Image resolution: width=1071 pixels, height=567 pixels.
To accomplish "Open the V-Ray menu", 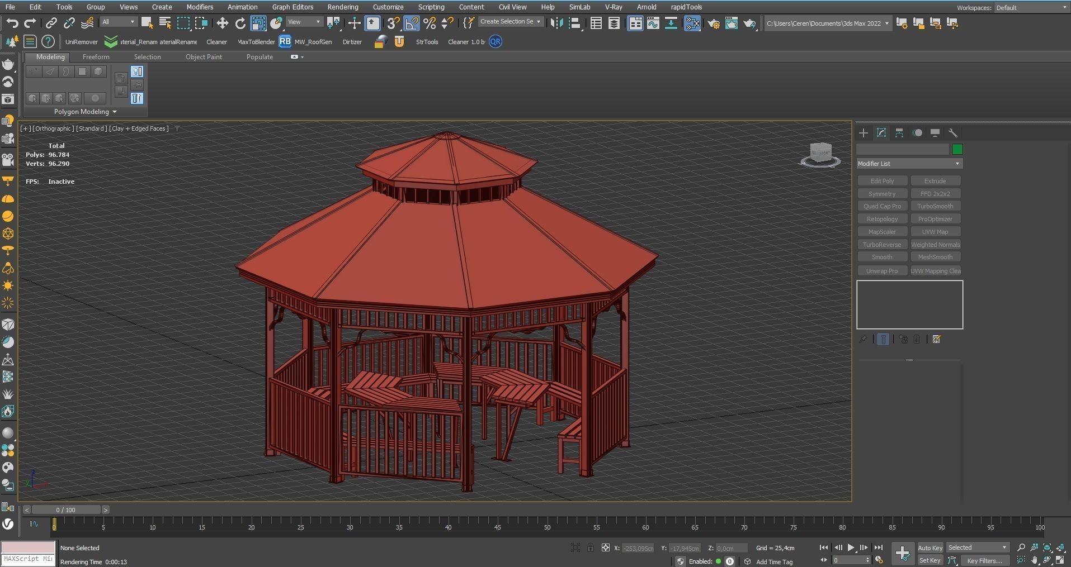I will pos(614,7).
